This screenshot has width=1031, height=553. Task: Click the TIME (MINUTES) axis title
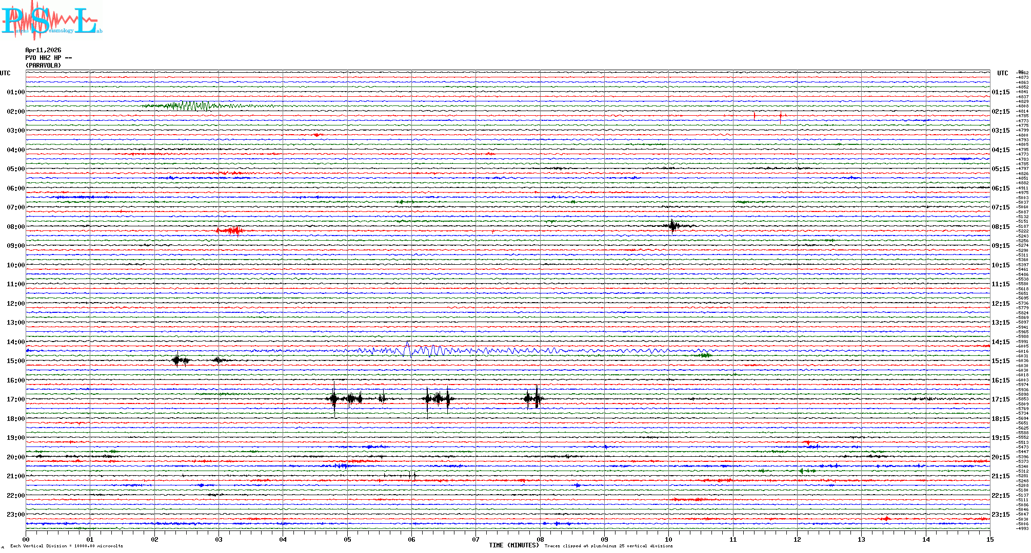(513, 545)
